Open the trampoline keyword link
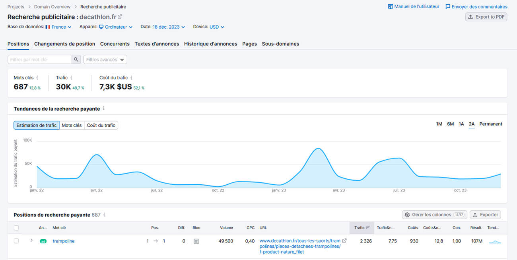The width and height of the screenshot is (517, 260). click(64, 241)
